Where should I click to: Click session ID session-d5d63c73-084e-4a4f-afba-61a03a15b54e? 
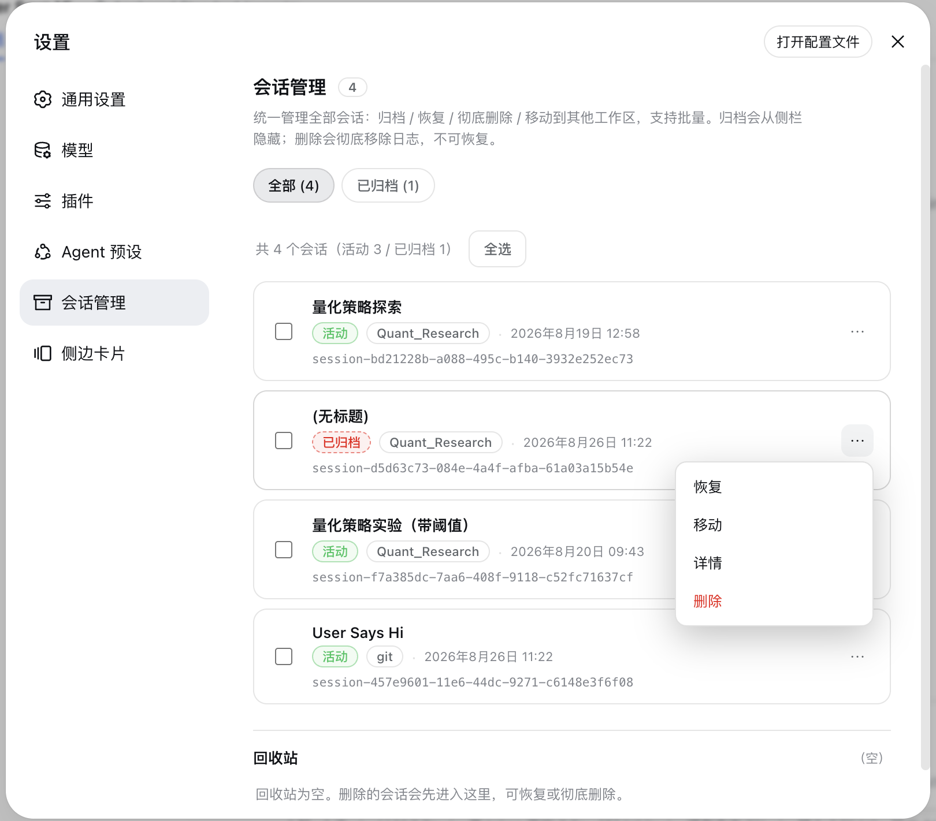click(x=473, y=468)
